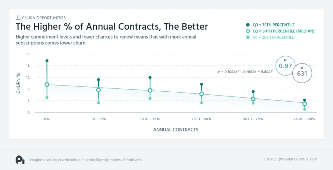333x170 pixels.
Task: Click the Q1 dot for 50.01 - 75%
Action: coord(253,103)
